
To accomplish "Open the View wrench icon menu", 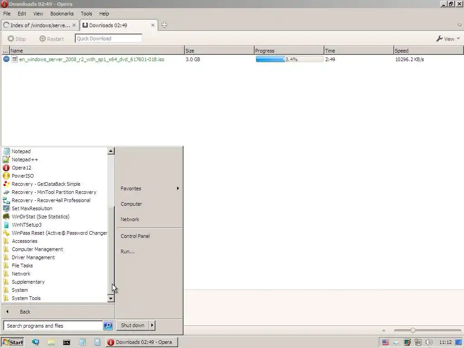I will pos(440,39).
